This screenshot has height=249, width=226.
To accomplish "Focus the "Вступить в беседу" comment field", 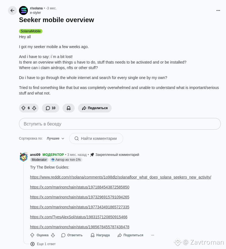I will pyautogui.click(x=120, y=124).
